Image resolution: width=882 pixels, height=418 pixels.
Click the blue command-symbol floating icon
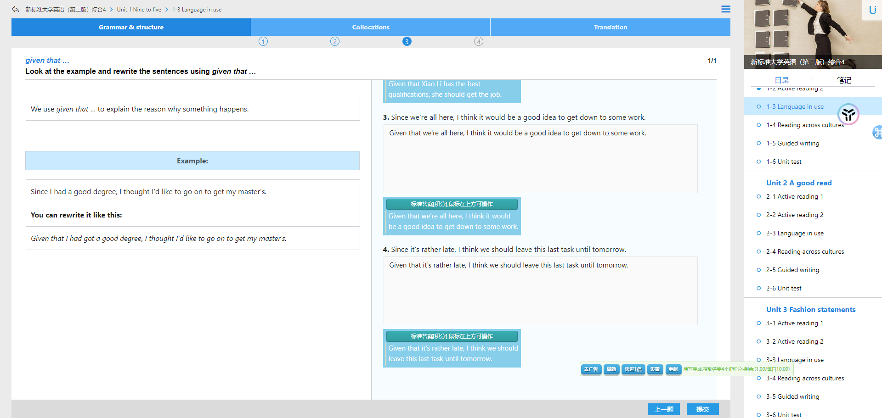877,133
